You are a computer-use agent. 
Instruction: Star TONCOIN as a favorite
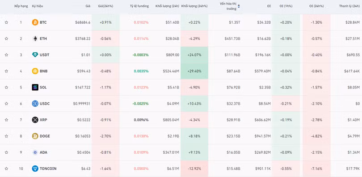click(x=6, y=169)
